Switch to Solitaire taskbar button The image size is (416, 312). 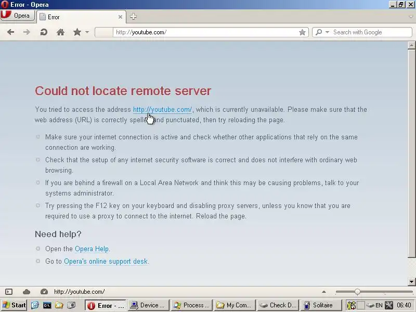[x=321, y=305]
